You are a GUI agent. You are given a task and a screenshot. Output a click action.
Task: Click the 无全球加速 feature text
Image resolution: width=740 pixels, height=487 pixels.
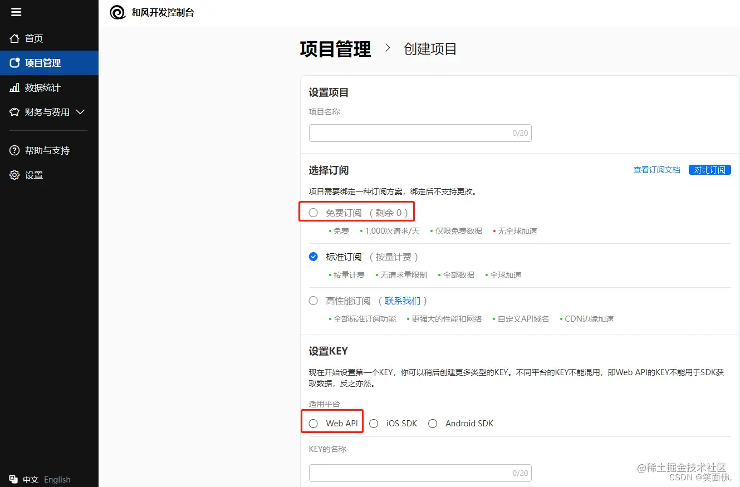point(517,231)
